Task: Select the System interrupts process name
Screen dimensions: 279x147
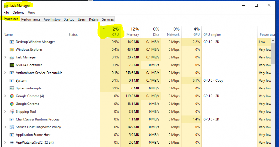Action: coord(29,88)
